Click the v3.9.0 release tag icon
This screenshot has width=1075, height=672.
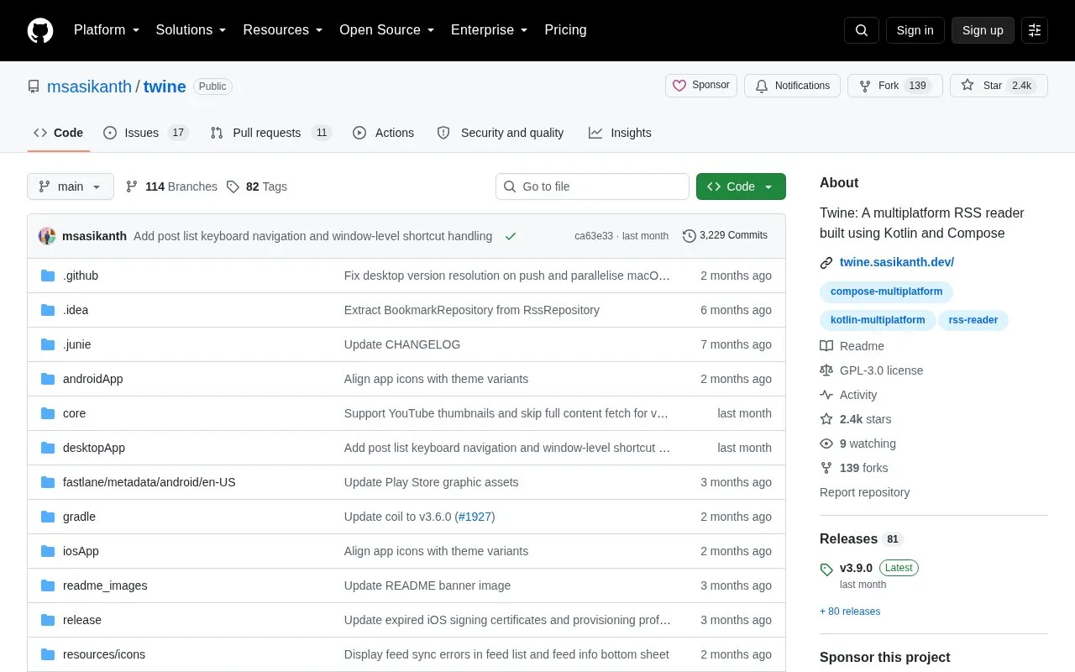click(826, 569)
